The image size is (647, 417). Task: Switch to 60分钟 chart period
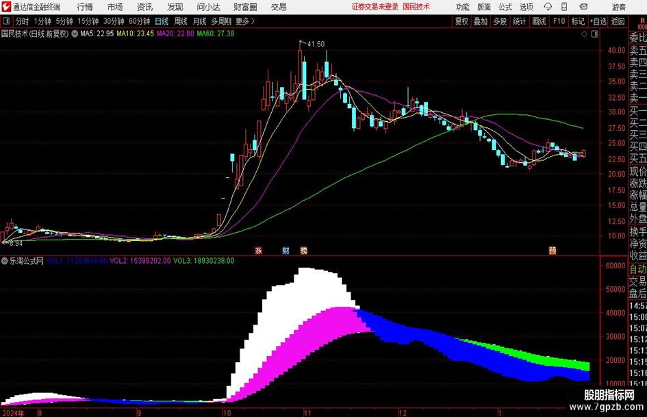140,21
